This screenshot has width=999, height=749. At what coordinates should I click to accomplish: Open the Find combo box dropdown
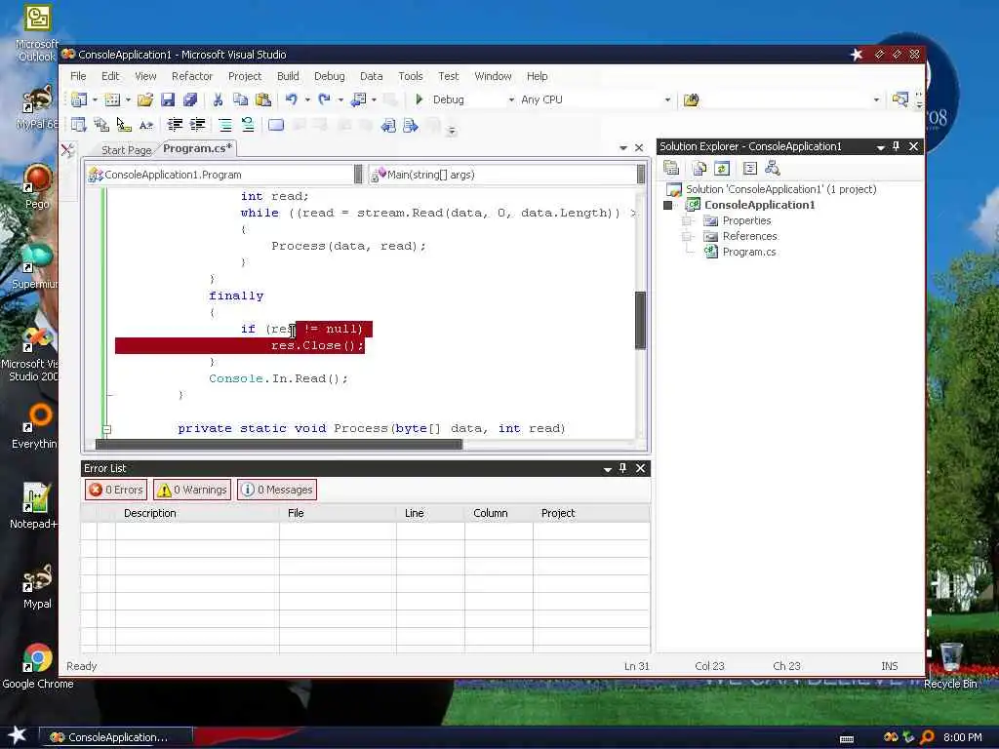coord(876,100)
